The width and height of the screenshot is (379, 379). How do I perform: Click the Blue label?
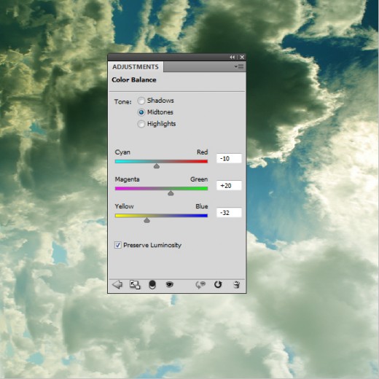pyautogui.click(x=202, y=206)
